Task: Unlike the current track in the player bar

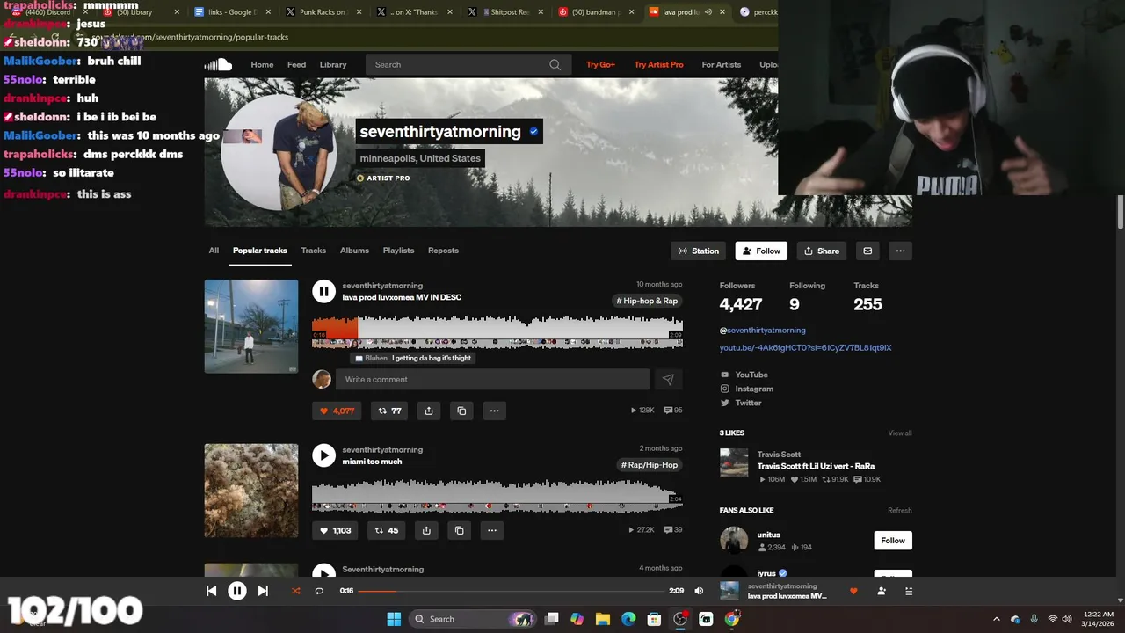Action: pyautogui.click(x=853, y=591)
